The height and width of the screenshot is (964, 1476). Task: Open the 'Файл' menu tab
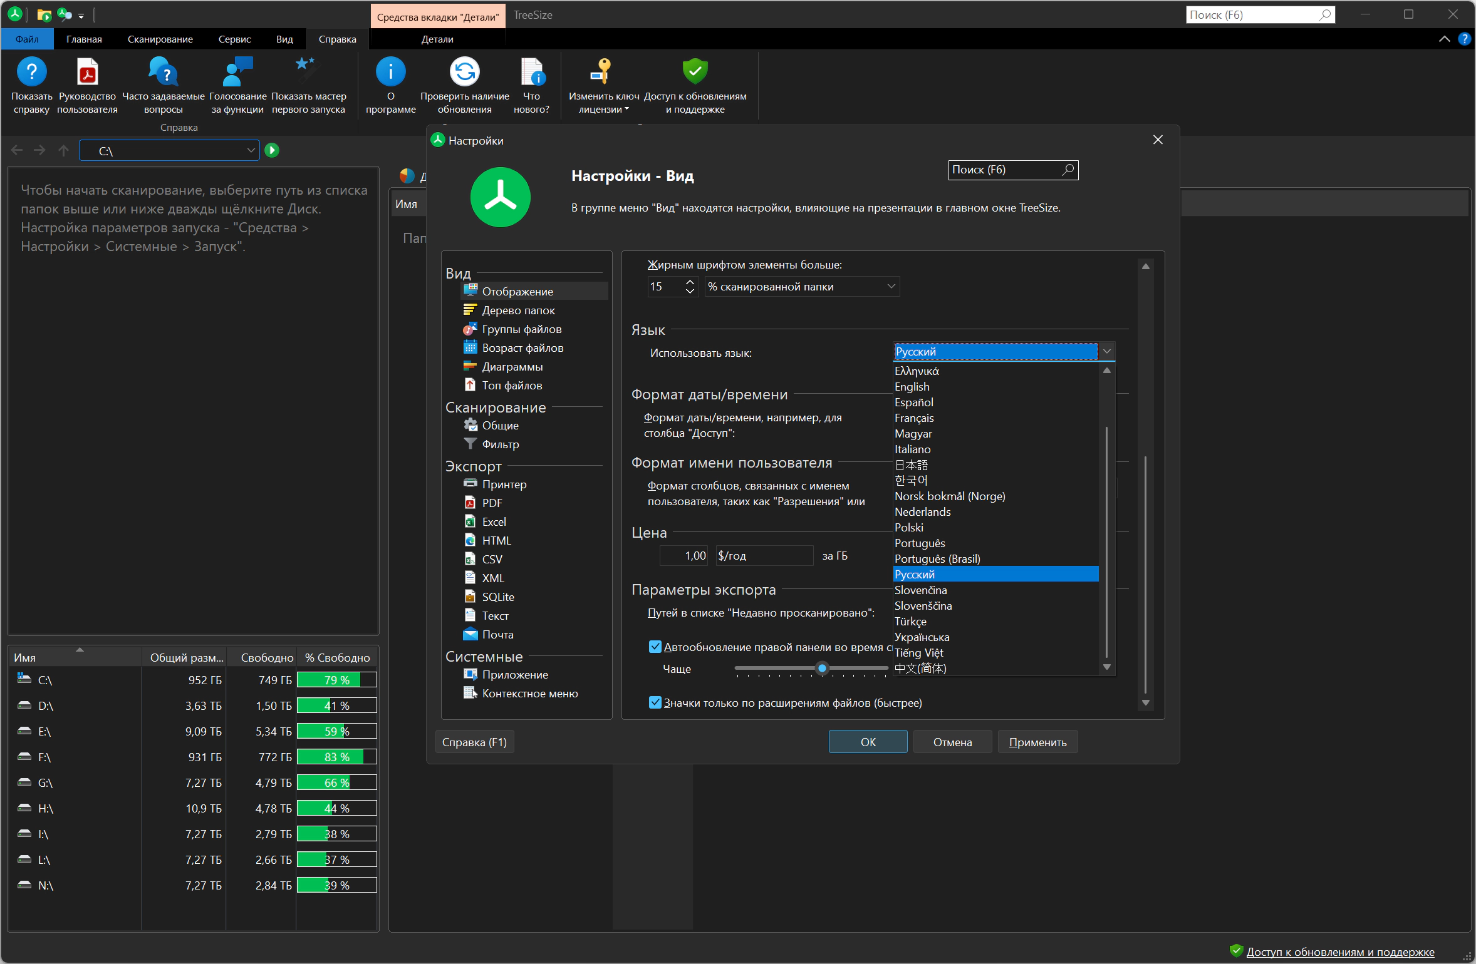27,39
